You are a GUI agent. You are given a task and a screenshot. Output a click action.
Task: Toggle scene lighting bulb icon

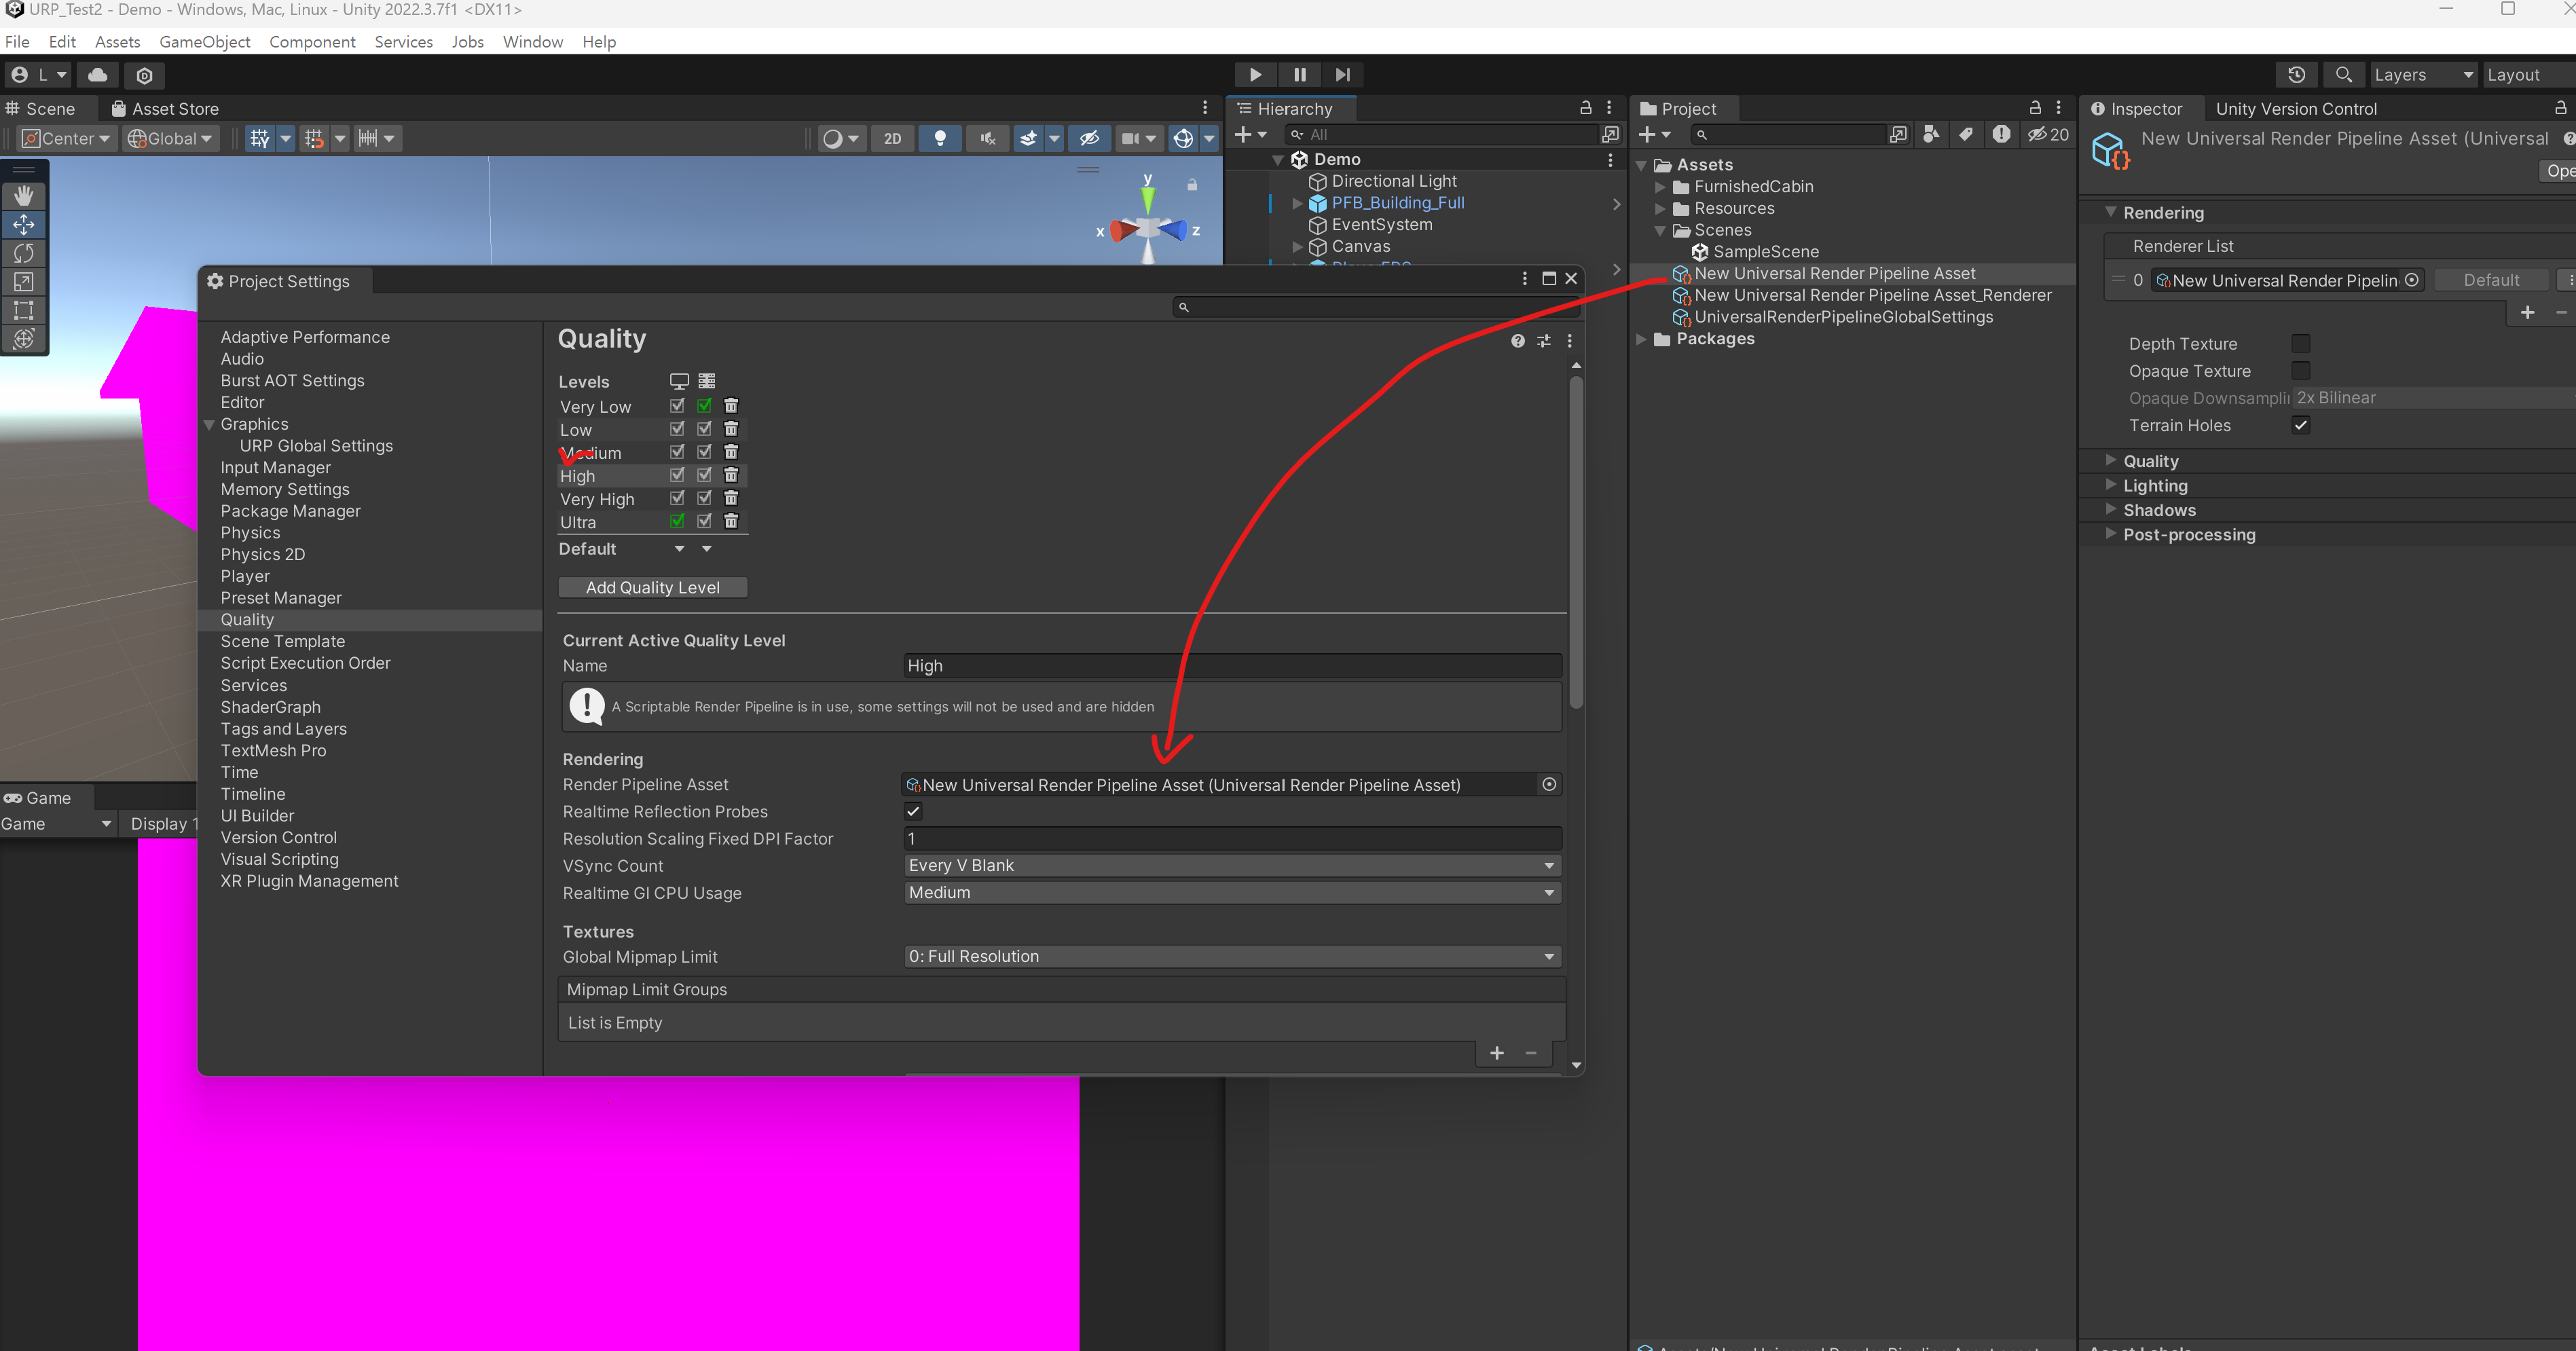coord(939,139)
